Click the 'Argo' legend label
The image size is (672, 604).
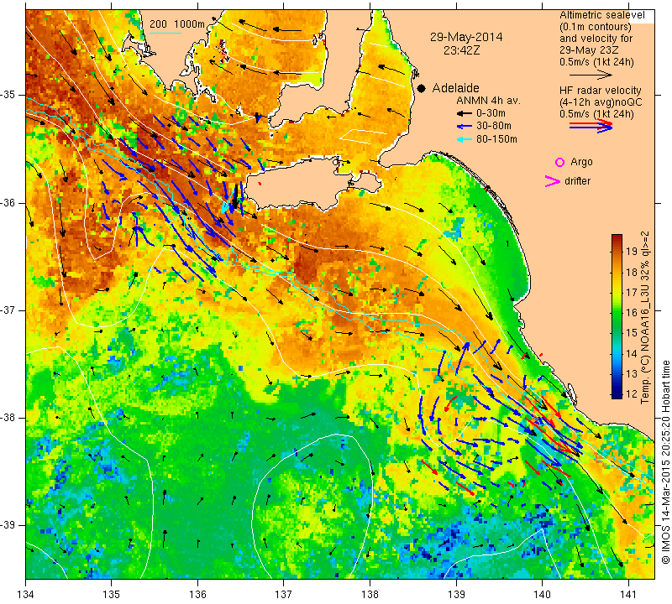pyautogui.click(x=581, y=162)
